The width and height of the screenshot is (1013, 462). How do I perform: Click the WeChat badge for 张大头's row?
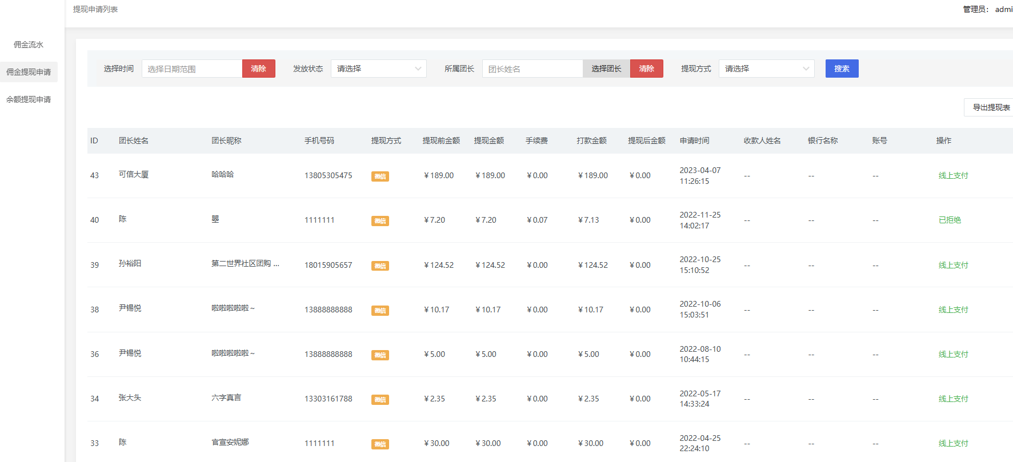coord(380,400)
